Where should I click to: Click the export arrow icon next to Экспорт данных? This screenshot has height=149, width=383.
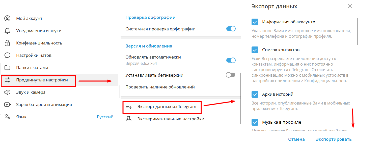129,107
